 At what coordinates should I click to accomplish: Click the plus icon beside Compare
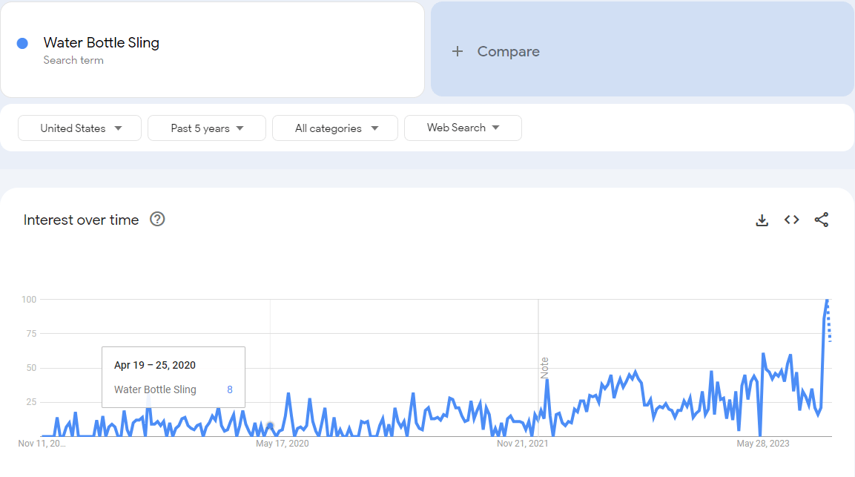tap(458, 51)
